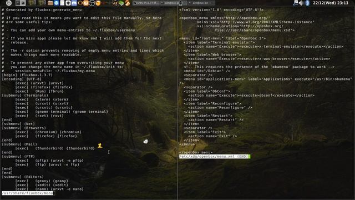Click the '(rxvt) {rxvt}' exec line
This screenshot has height=200, width=355.
click(39, 116)
